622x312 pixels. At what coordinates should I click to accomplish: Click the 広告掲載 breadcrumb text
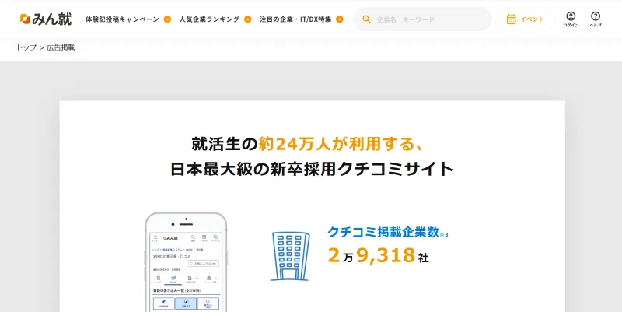tap(61, 47)
